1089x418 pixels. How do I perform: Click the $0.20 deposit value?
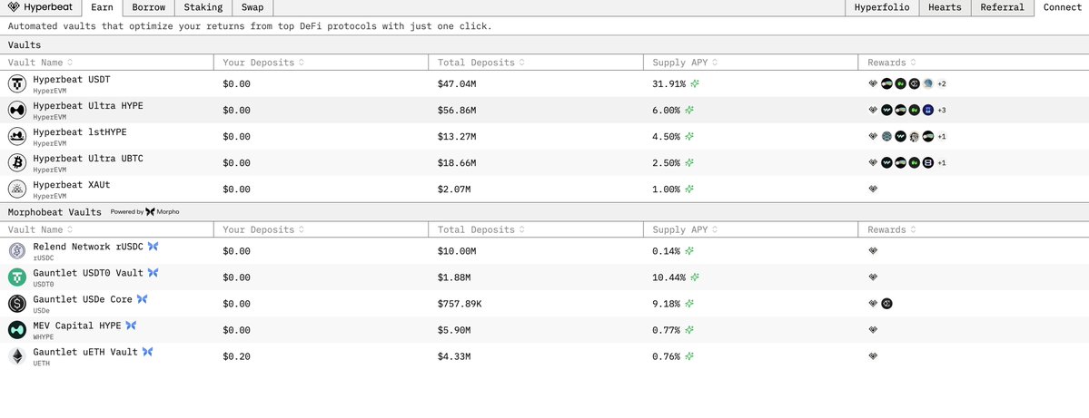(236, 356)
